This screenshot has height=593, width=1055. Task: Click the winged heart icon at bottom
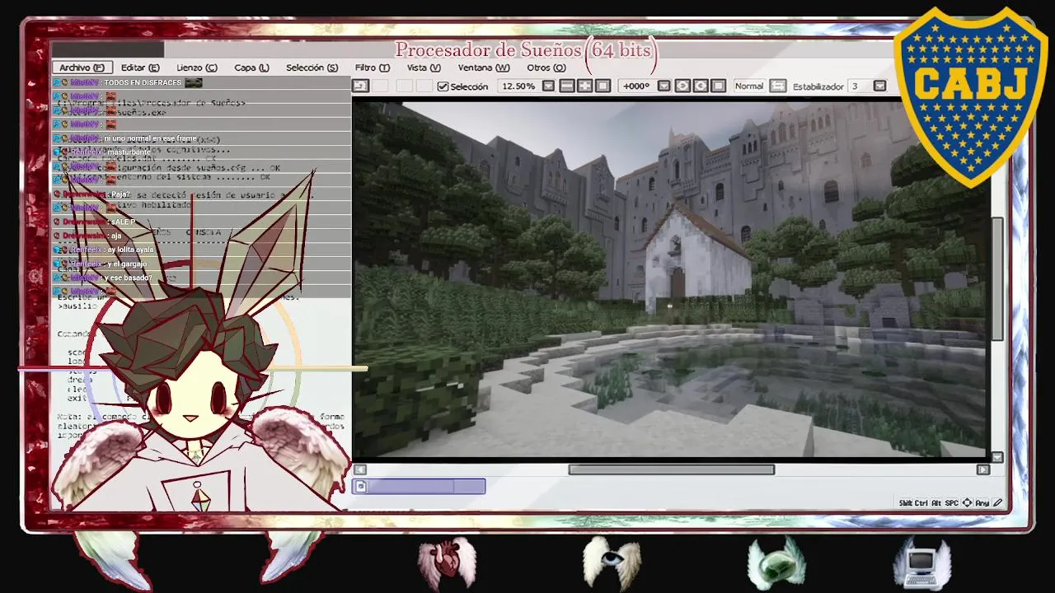click(447, 563)
